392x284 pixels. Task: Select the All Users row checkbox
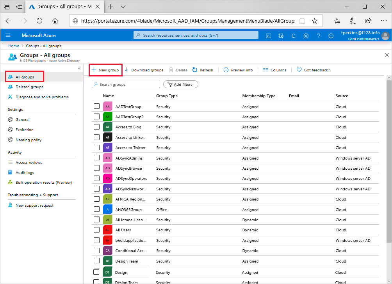point(96,230)
